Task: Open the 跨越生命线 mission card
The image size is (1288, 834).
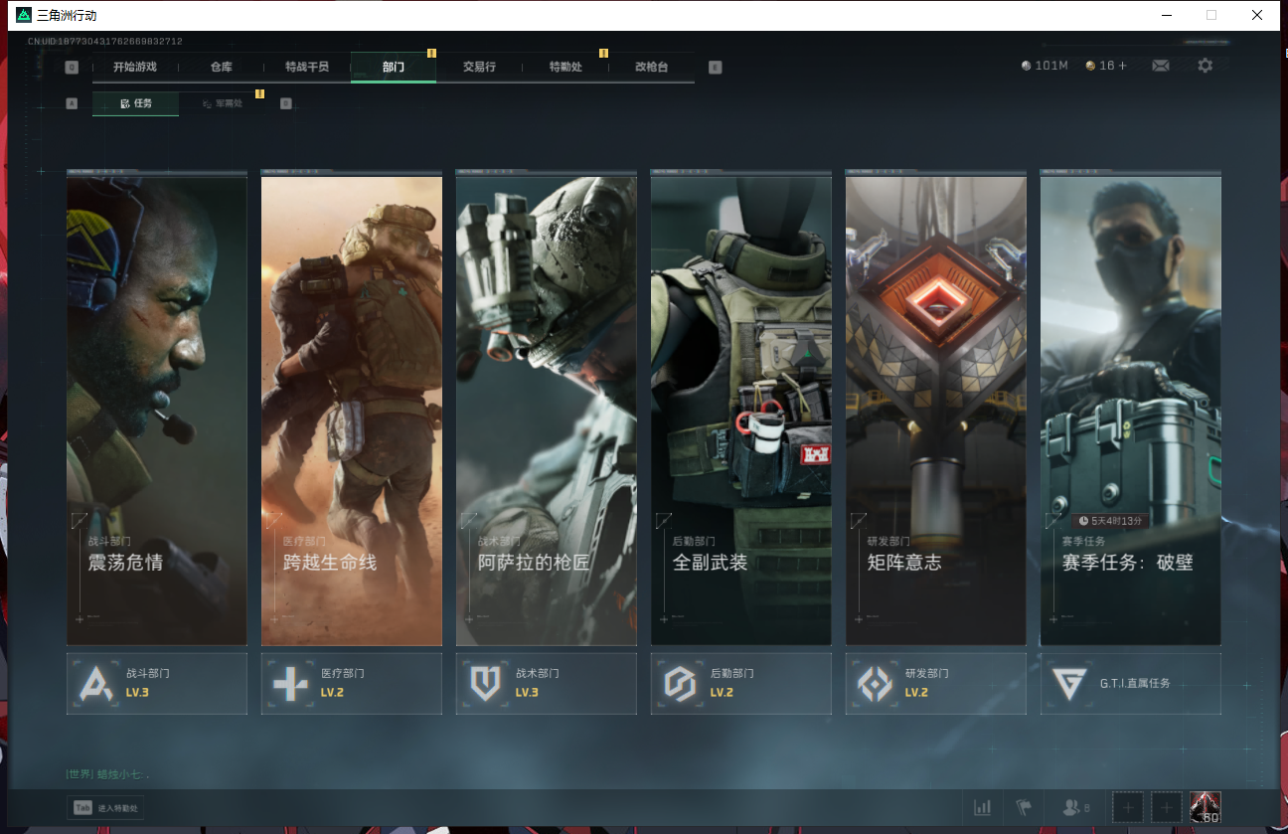Action: tap(352, 409)
